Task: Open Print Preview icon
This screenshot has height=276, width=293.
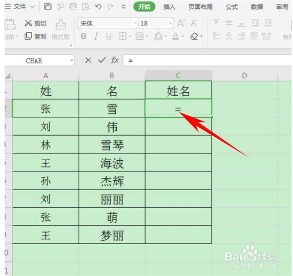Action: point(85,6)
